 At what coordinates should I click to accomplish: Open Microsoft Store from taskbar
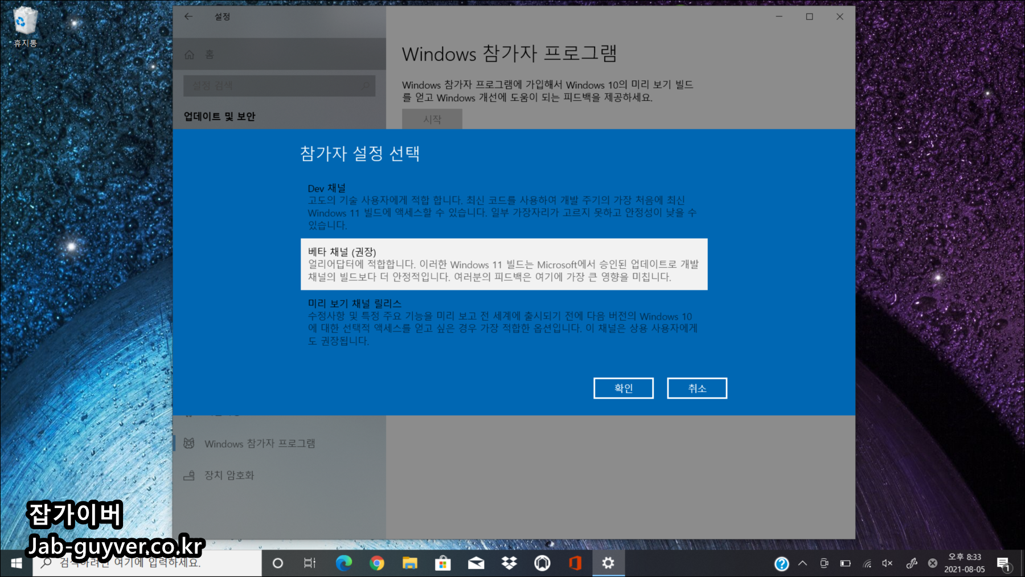coord(442,563)
